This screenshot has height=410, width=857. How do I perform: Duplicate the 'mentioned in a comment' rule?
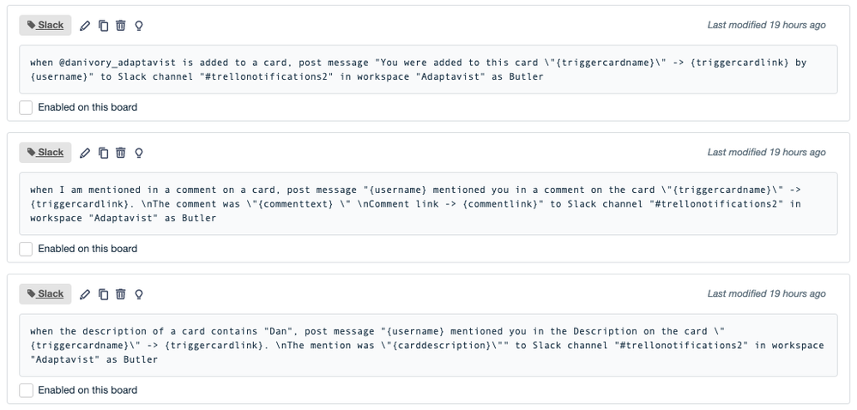[x=103, y=153]
